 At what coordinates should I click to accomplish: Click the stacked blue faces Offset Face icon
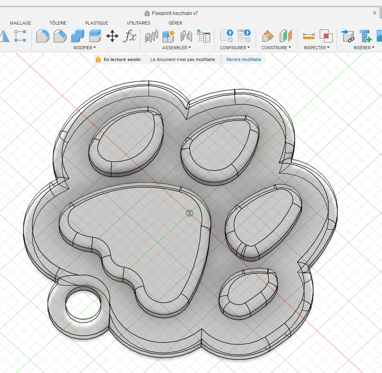click(x=95, y=36)
